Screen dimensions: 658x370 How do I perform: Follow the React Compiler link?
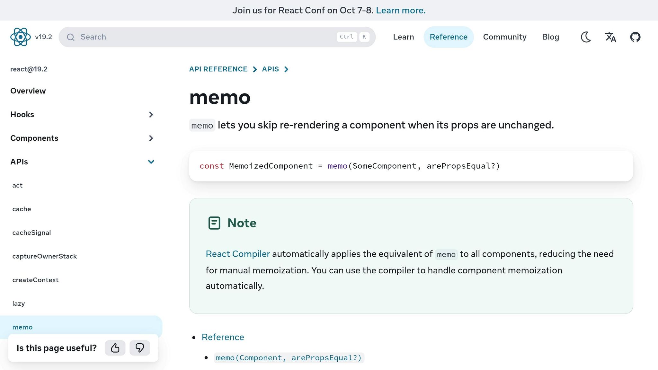[x=237, y=254]
